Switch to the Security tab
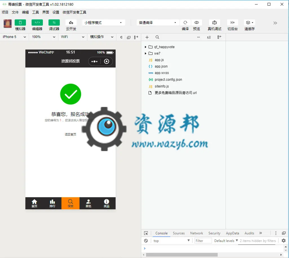The image size is (289, 258). [x=214, y=233]
